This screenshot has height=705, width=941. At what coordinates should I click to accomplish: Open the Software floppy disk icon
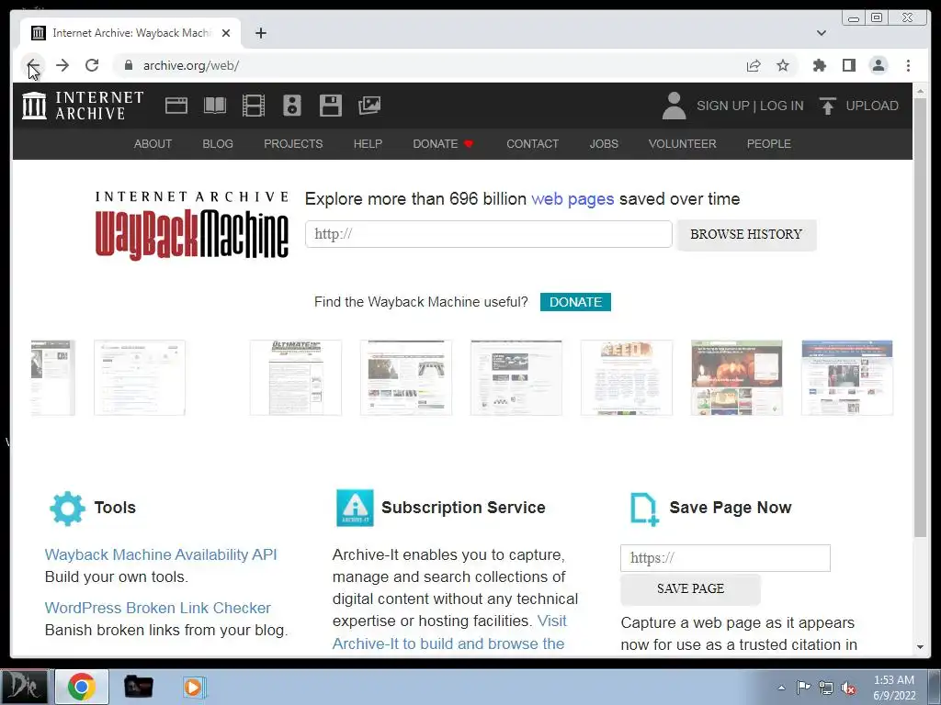(331, 106)
